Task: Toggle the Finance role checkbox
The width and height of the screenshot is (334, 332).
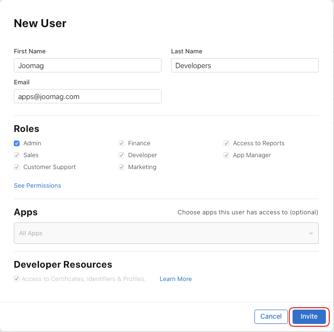Action: (x=121, y=143)
